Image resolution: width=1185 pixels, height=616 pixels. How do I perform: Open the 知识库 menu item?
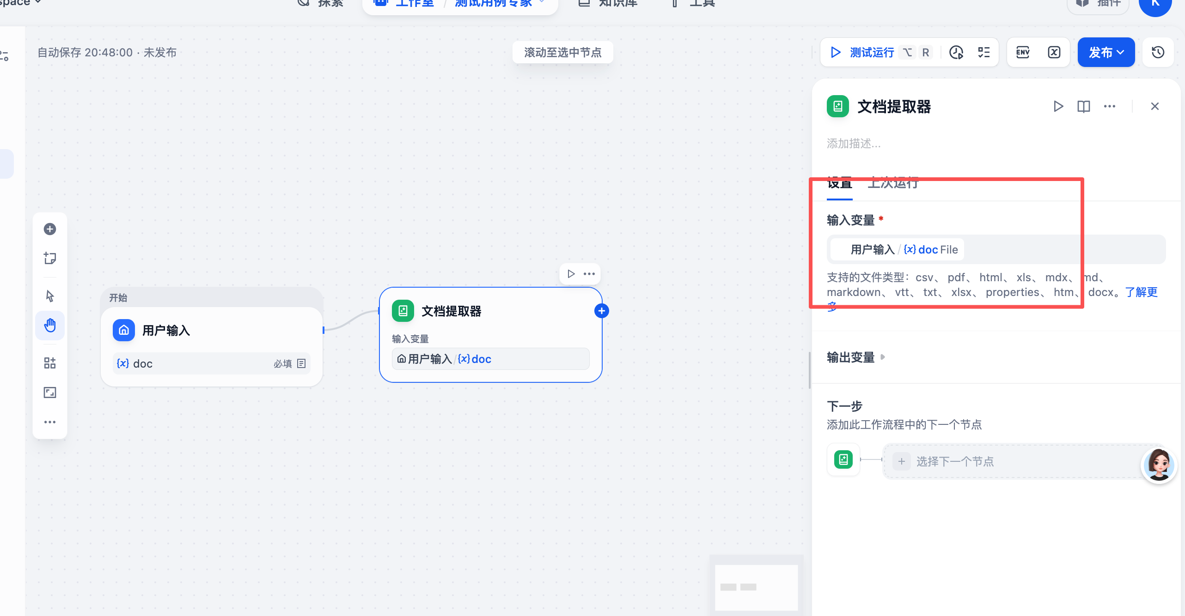(608, 4)
